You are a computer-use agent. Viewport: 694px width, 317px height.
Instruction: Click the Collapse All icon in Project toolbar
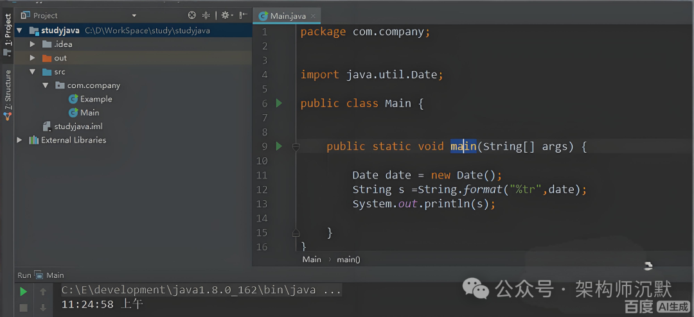206,15
